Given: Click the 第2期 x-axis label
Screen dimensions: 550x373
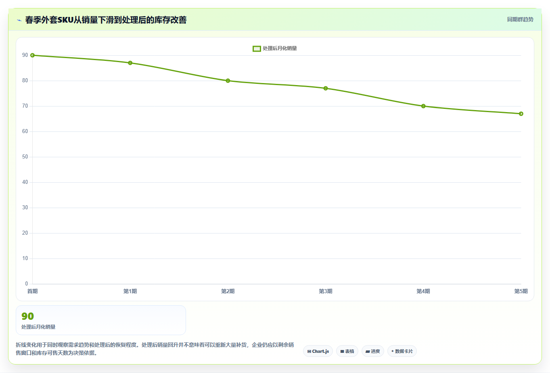Looking at the screenshot, I should 228,291.
